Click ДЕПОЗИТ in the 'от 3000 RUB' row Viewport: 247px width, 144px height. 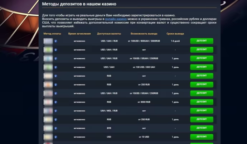[x=202, y=102]
